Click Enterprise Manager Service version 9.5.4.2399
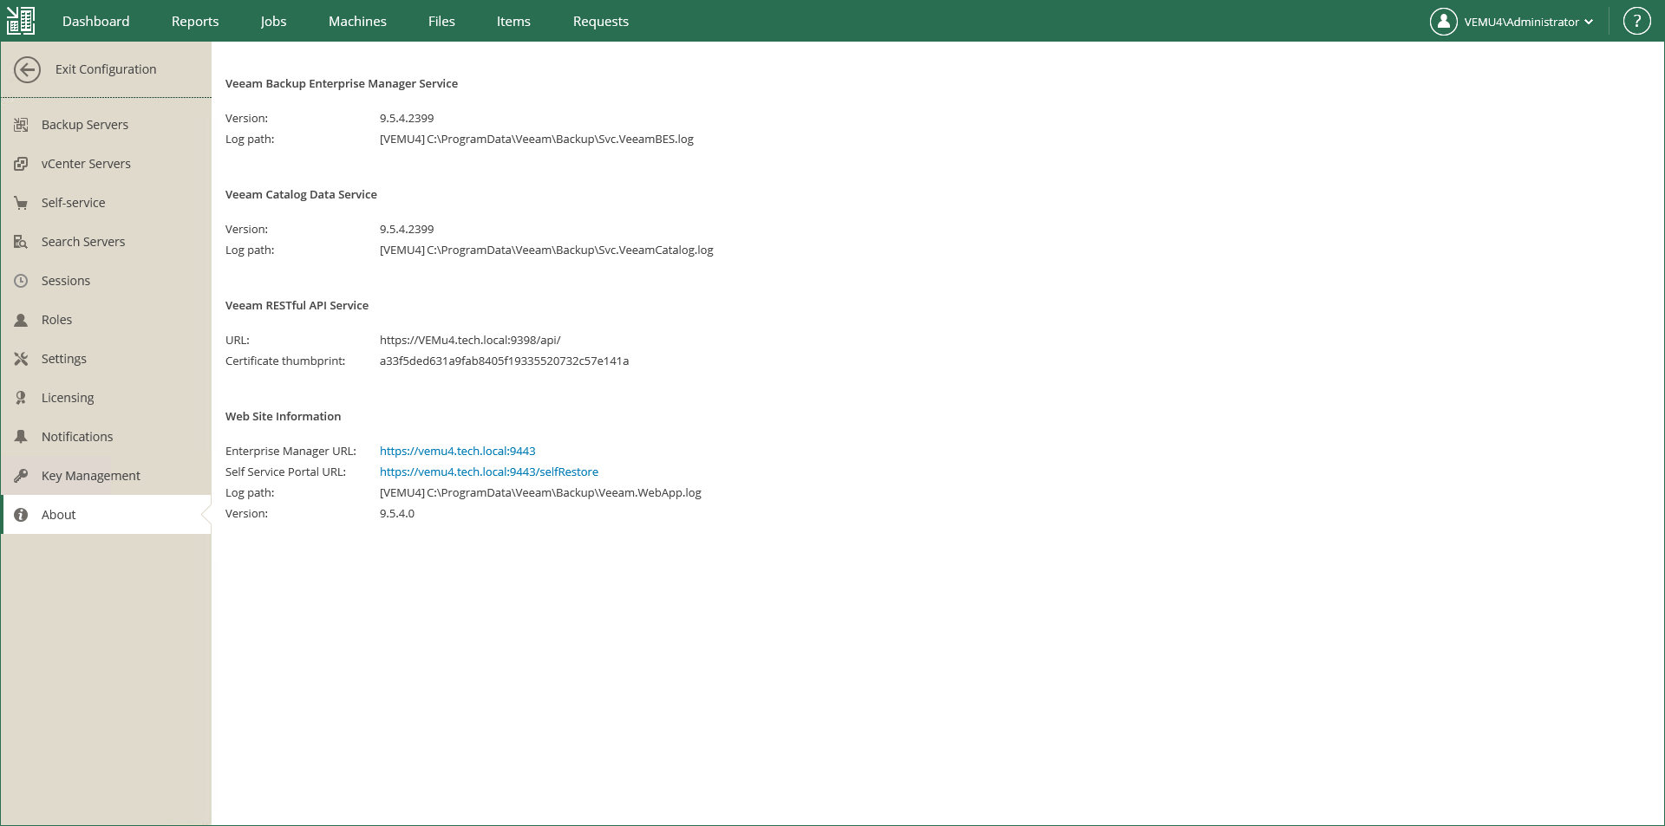 point(407,118)
